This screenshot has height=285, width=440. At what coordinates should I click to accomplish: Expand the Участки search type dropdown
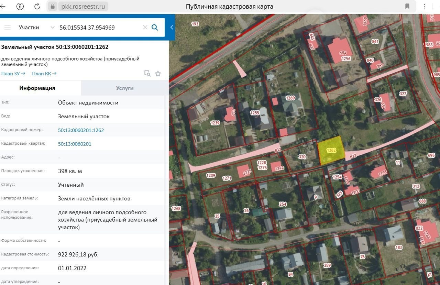click(x=52, y=28)
